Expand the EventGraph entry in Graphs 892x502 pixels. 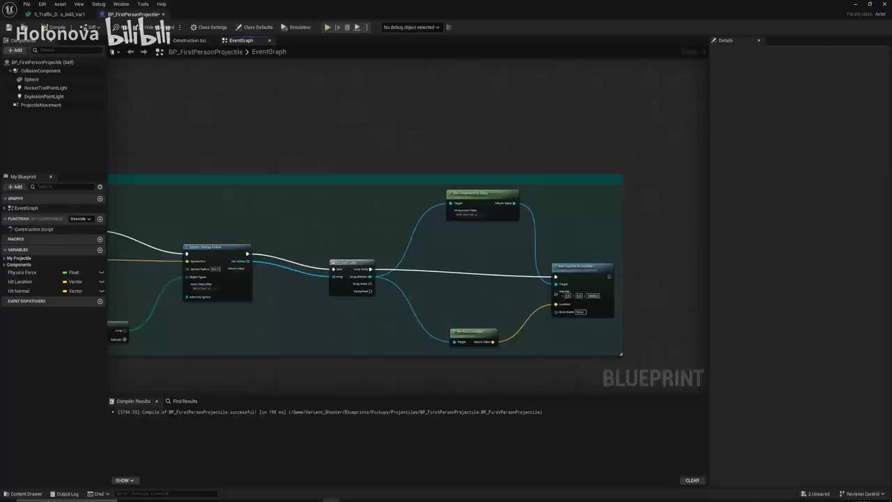coord(6,208)
